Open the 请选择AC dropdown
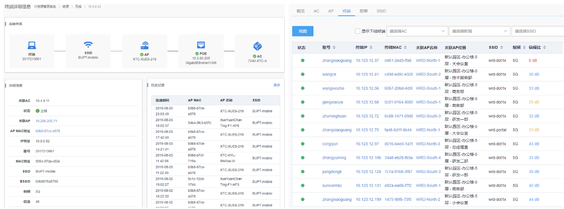Image resolution: width=564 pixels, height=209 pixels. click(x=417, y=31)
